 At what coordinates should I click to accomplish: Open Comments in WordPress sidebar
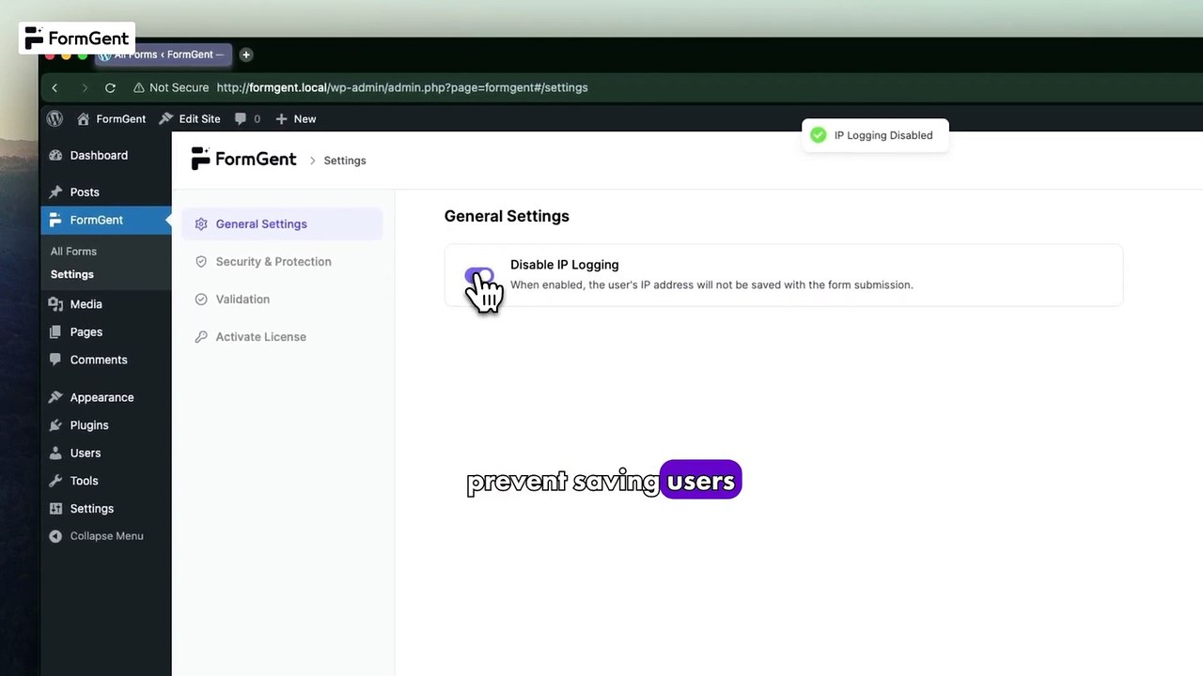pos(105,360)
